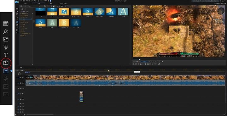Toggle the enable checkbox of the fx effect track
This screenshot has height=116, width=227.
(21, 88)
